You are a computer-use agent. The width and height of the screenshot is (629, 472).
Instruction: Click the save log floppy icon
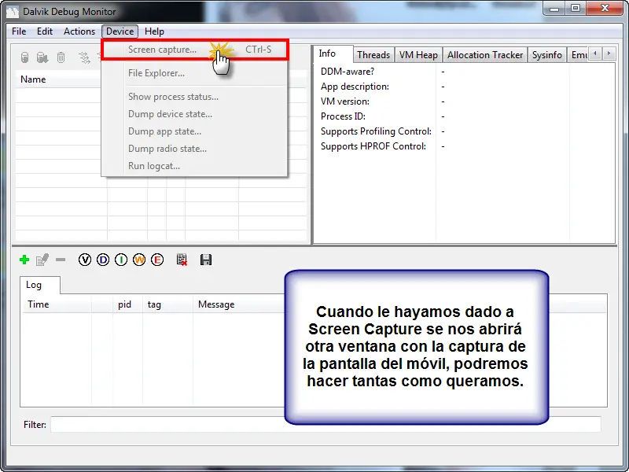(x=206, y=260)
